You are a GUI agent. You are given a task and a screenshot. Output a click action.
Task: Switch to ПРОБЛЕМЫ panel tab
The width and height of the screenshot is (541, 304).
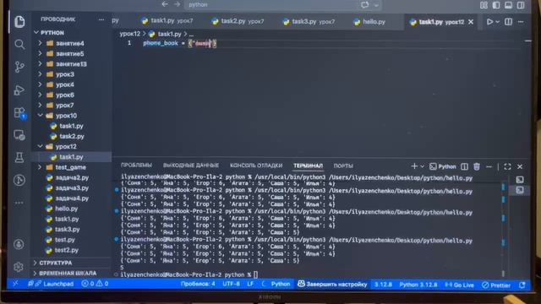click(x=136, y=166)
